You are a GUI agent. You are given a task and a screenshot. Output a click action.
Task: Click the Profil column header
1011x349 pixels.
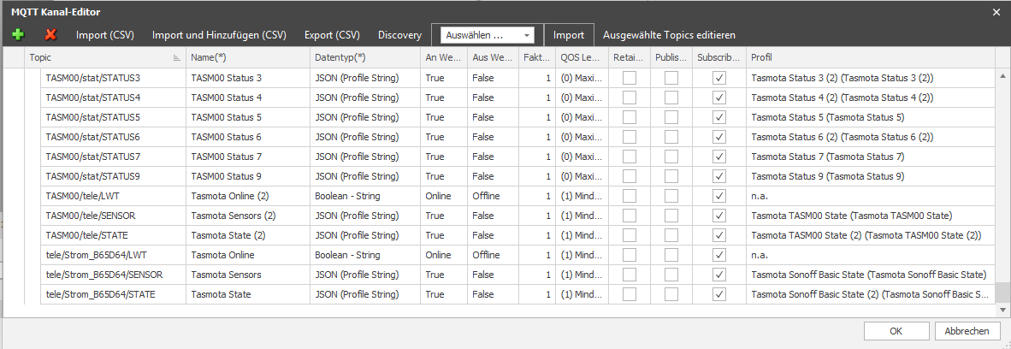click(871, 57)
